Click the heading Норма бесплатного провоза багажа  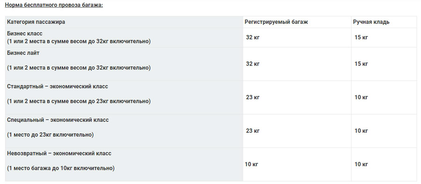pos(54,5)
